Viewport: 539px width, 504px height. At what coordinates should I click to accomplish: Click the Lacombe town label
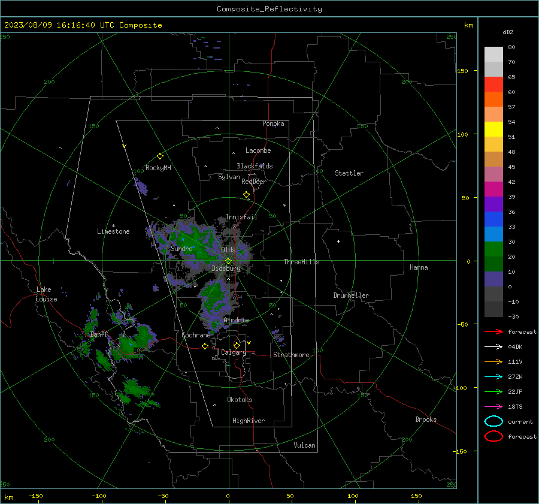coord(258,150)
